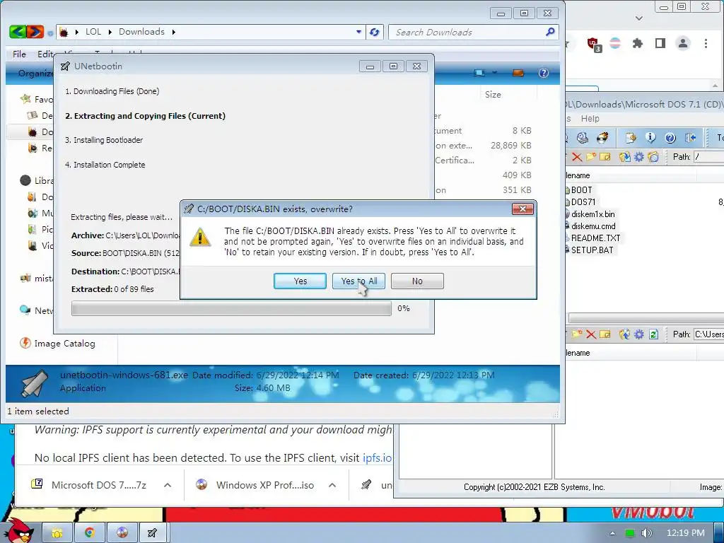
Task: Go forward in Explorer with orange arrow
Action: pyautogui.click(x=35, y=32)
